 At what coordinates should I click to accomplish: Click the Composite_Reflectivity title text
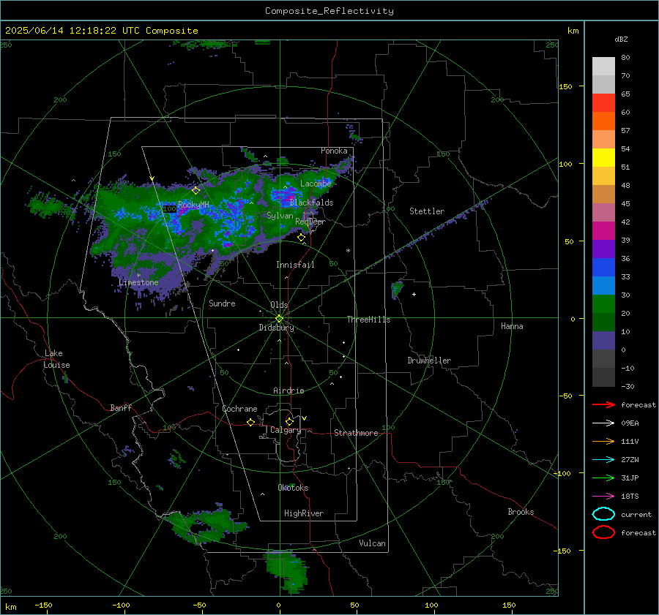click(x=329, y=11)
